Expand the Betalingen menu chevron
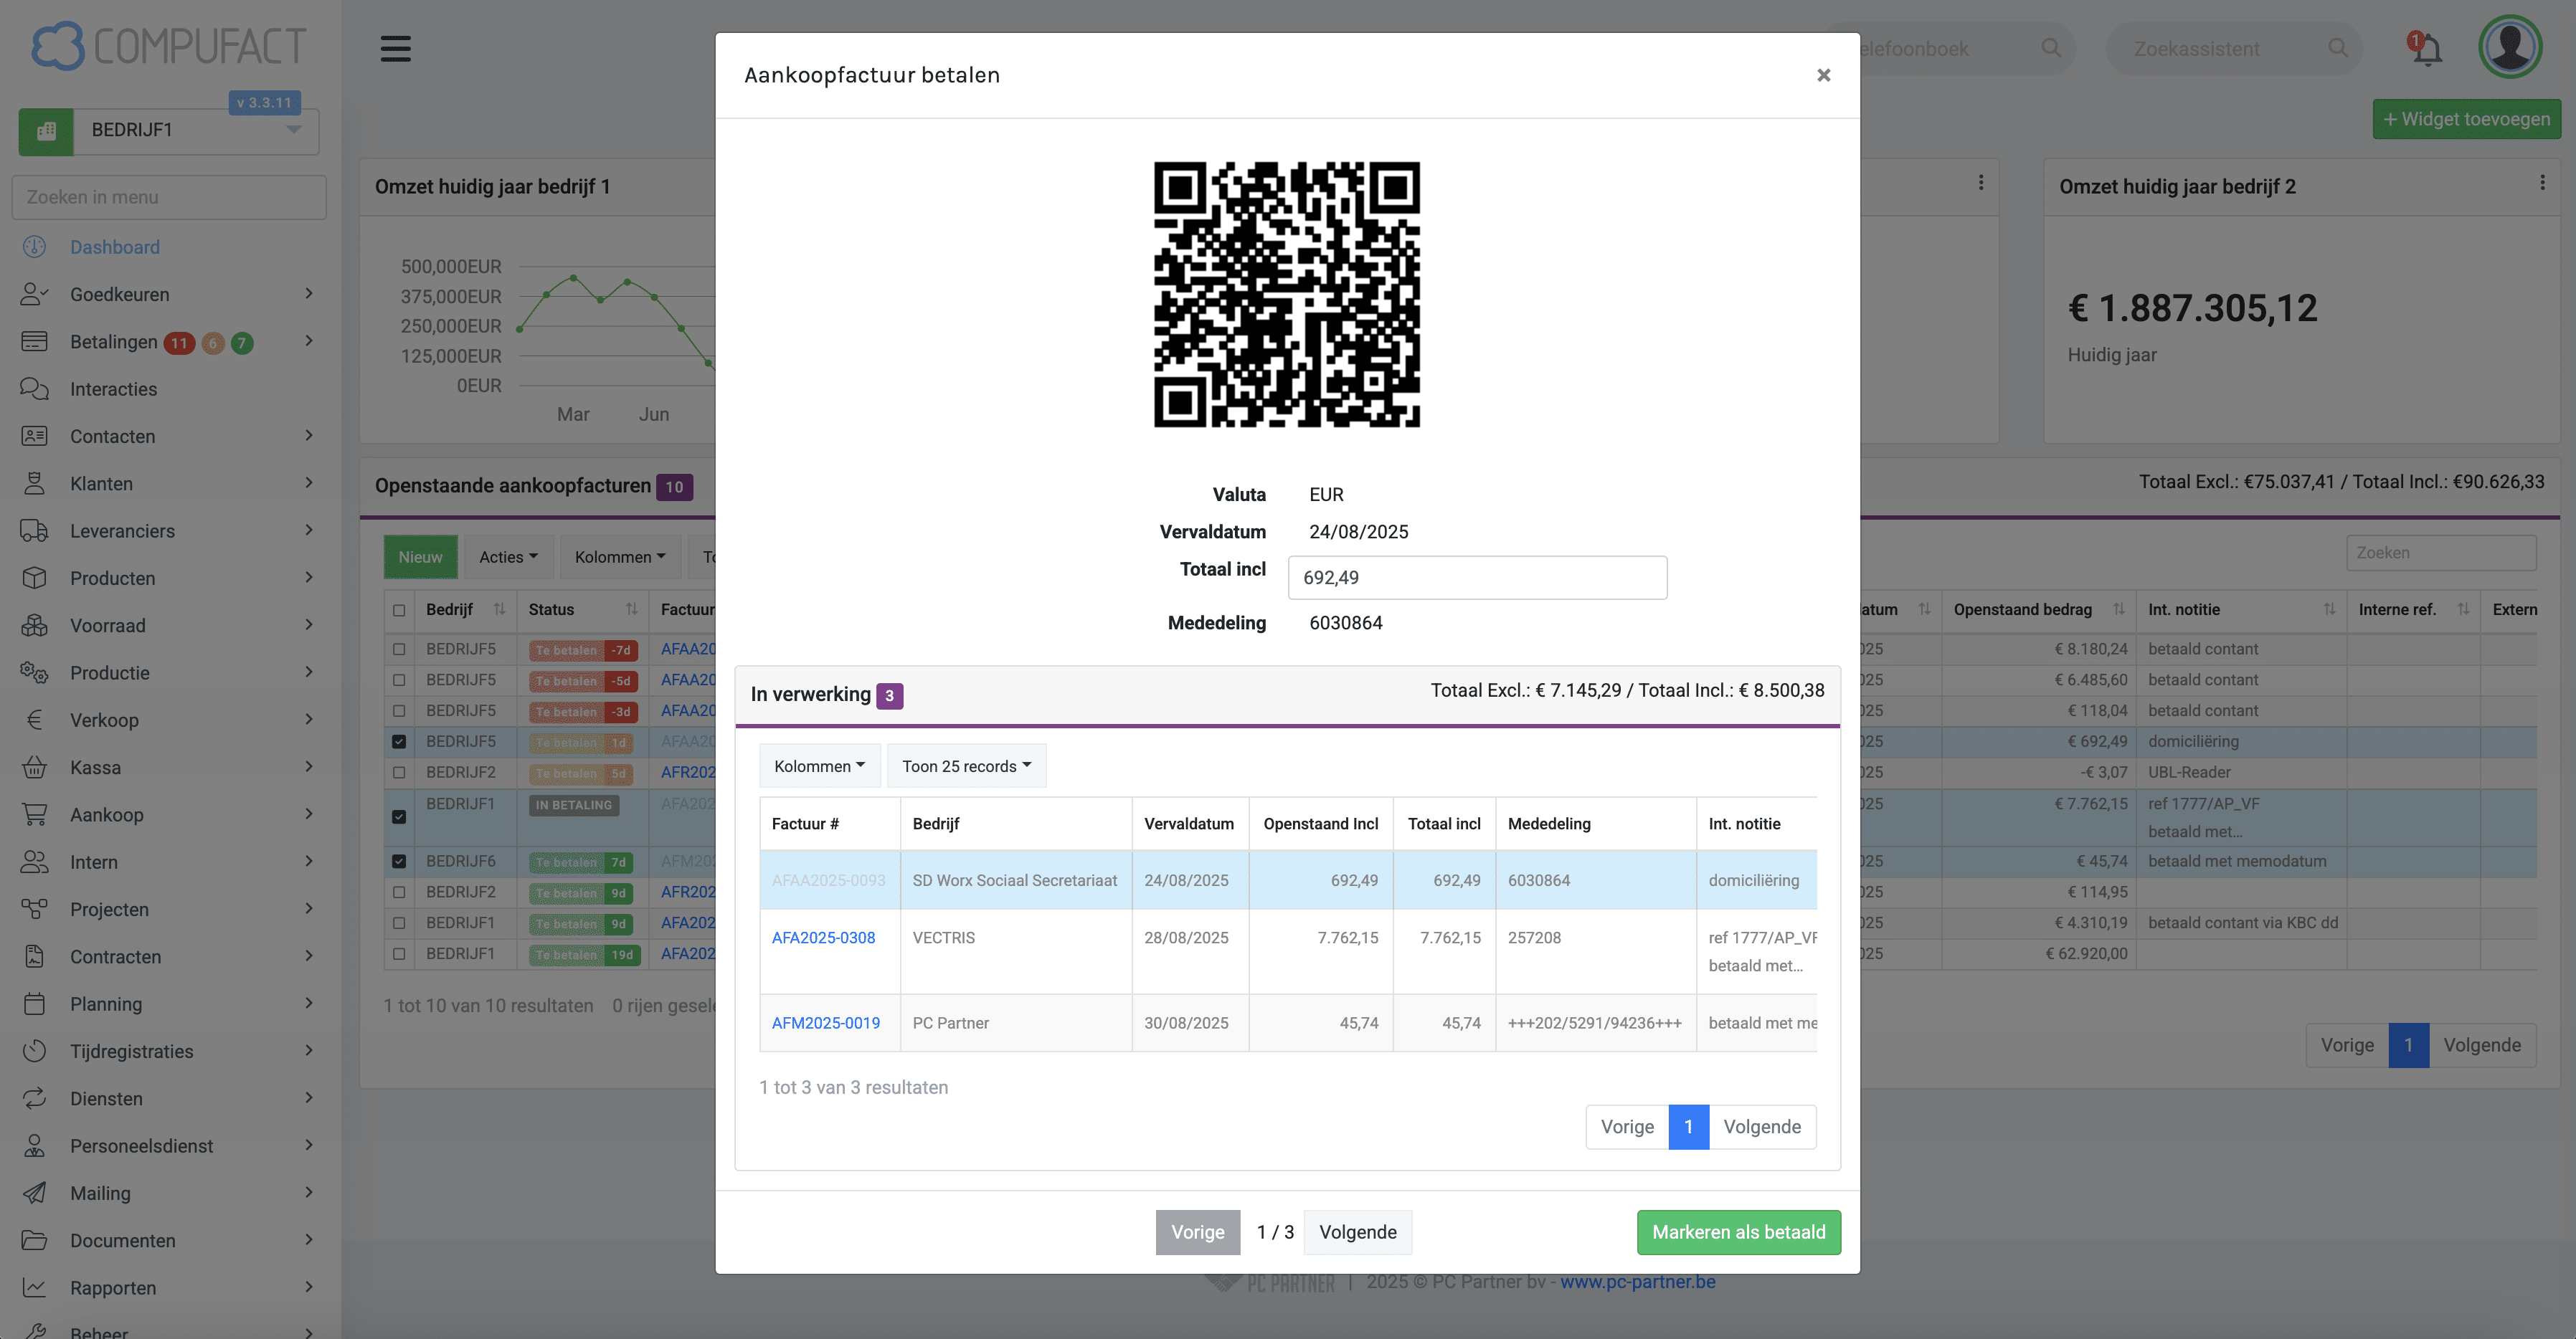The height and width of the screenshot is (1339, 2576). 309,340
